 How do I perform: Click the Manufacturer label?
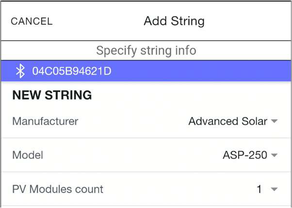coord(45,121)
